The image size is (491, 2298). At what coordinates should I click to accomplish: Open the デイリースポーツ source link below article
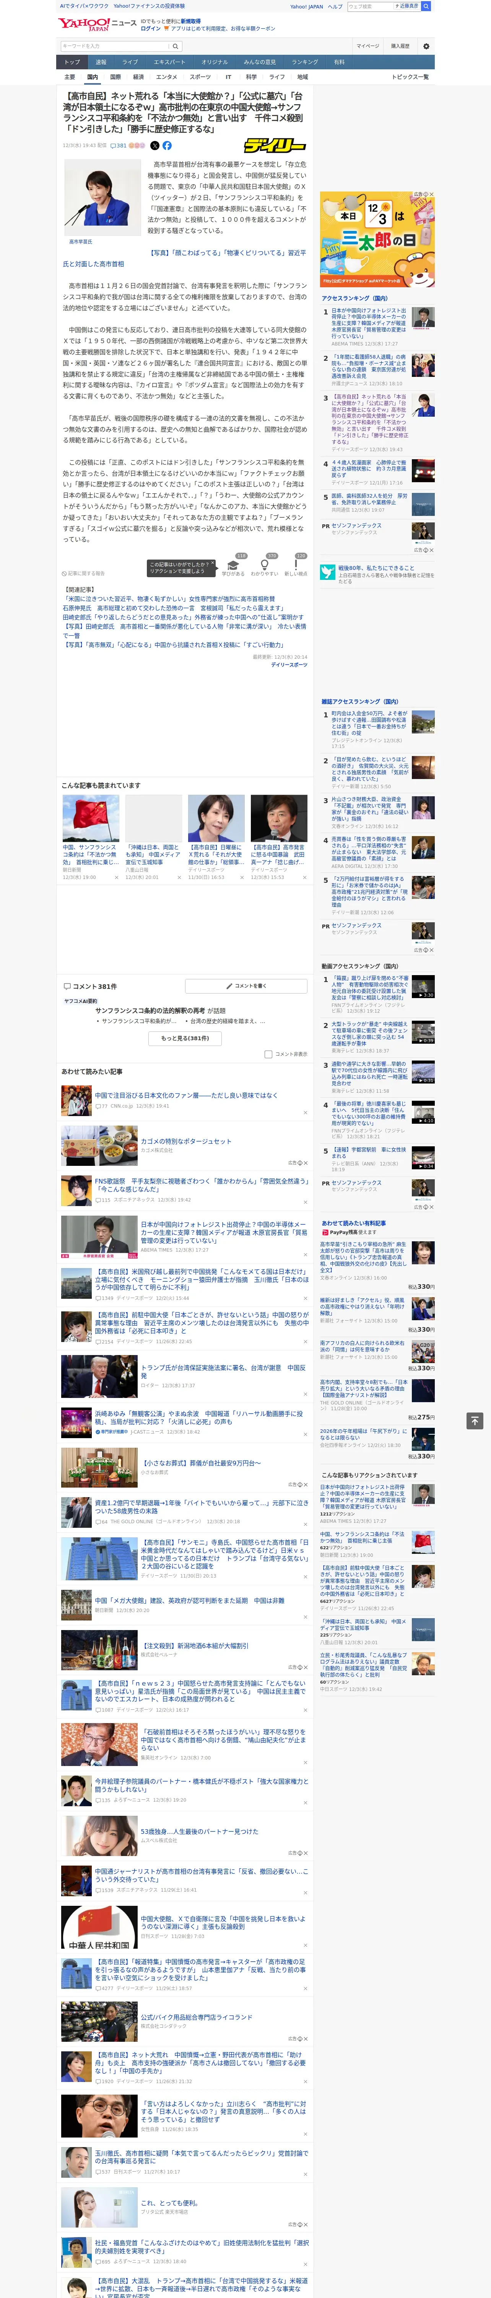click(x=289, y=664)
